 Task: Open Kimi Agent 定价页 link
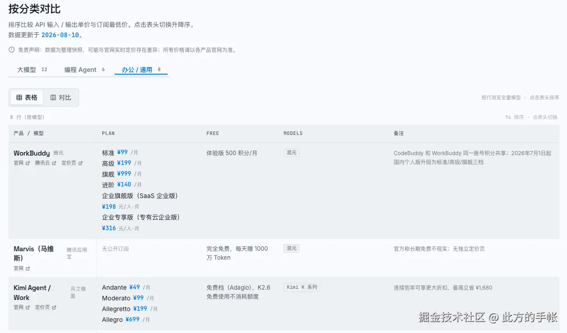click(x=46, y=308)
